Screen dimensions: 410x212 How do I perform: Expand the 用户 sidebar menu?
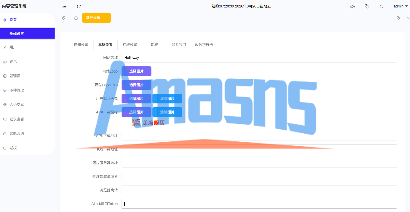(x=27, y=47)
